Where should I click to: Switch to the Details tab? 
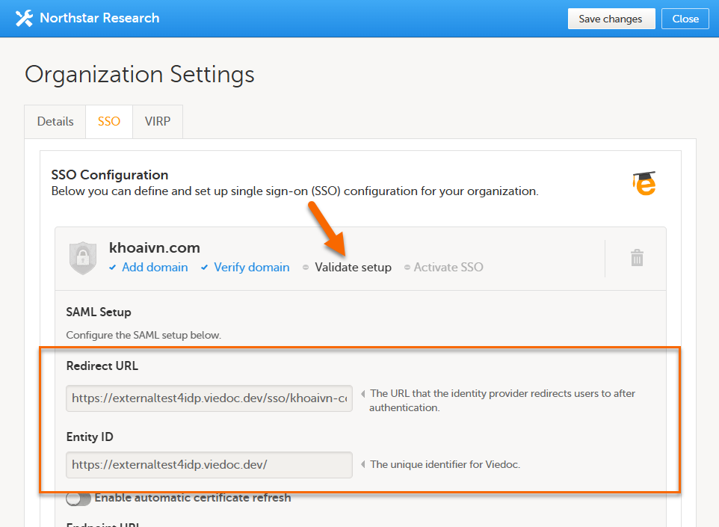coord(55,121)
